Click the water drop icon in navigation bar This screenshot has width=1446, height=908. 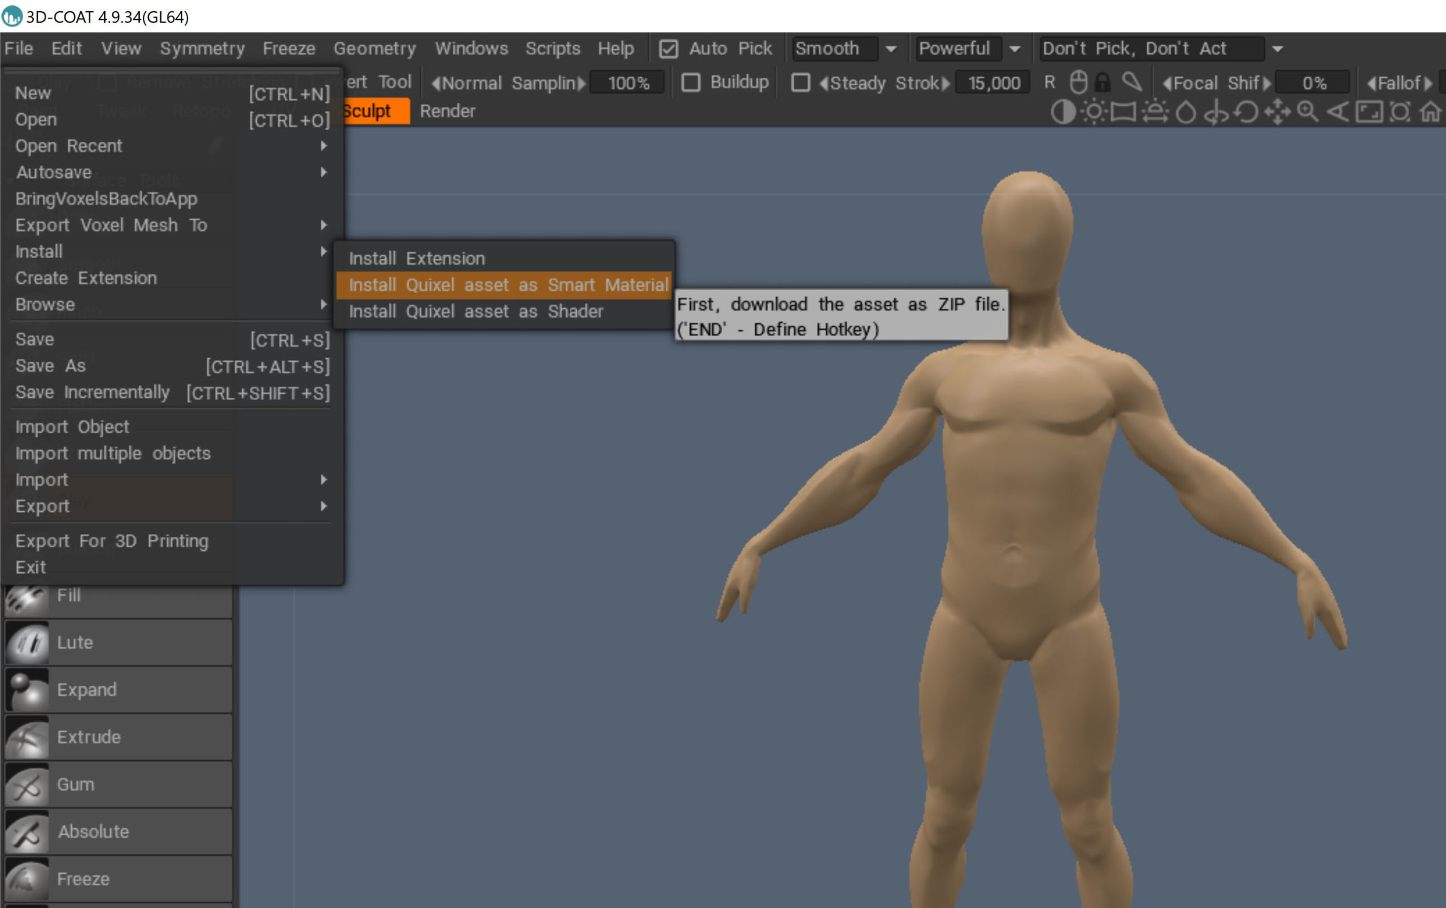point(1186,112)
